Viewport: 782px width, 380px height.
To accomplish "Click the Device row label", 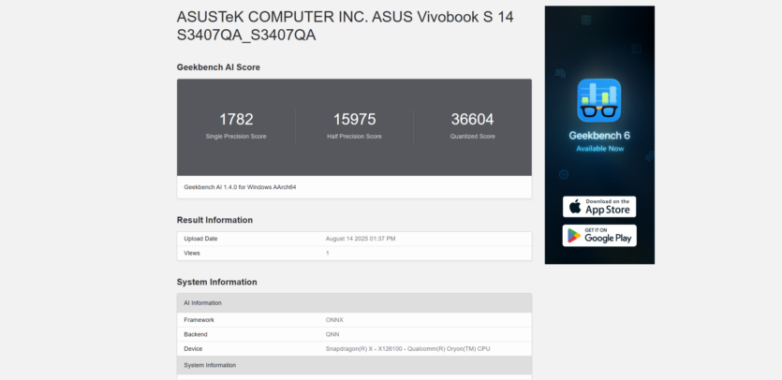I will click(193, 349).
